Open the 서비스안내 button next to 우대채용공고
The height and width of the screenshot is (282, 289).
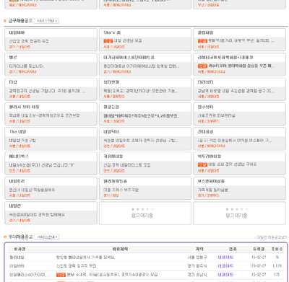click(x=47, y=237)
